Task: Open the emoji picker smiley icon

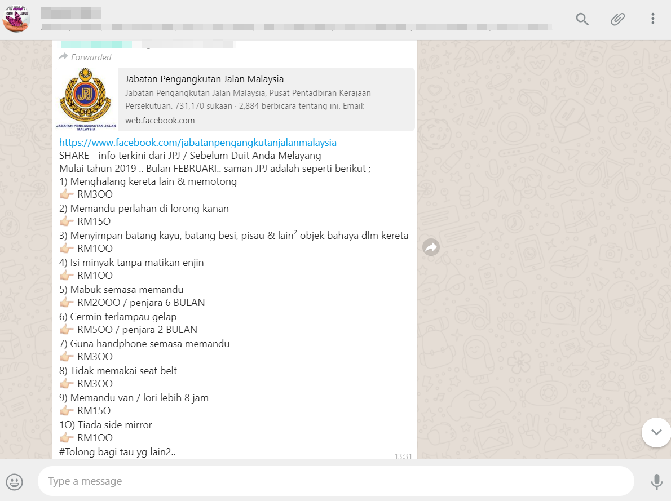Action: click(14, 482)
